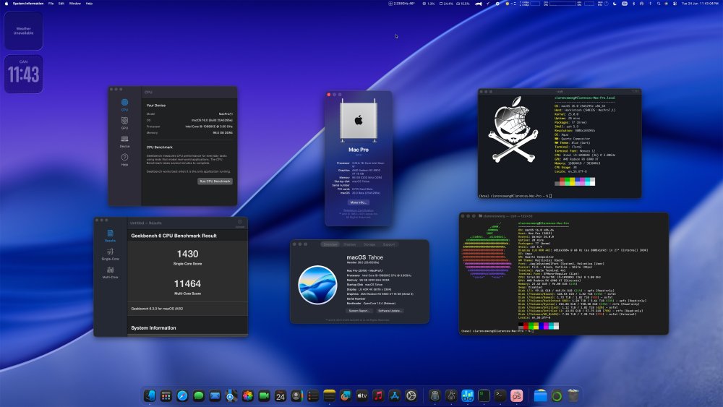Image resolution: width=723 pixels, height=407 pixels.
Task: Open the pink QS app in Dock
Action: tap(516, 395)
